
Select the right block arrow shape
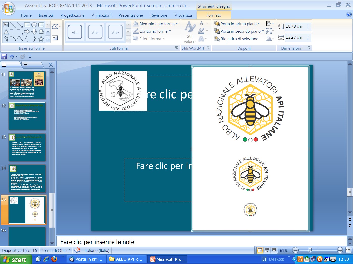pos(27,32)
